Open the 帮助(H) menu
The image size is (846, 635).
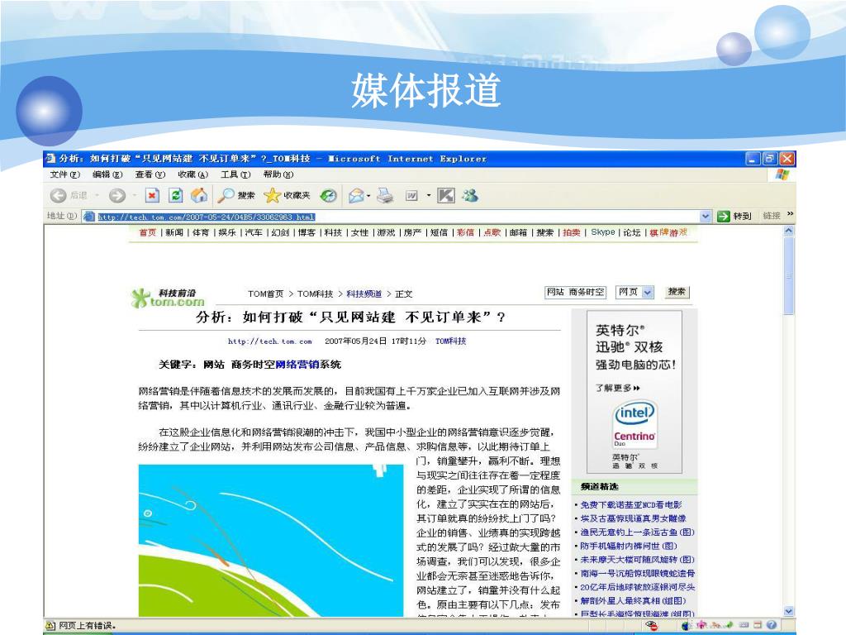click(x=278, y=174)
